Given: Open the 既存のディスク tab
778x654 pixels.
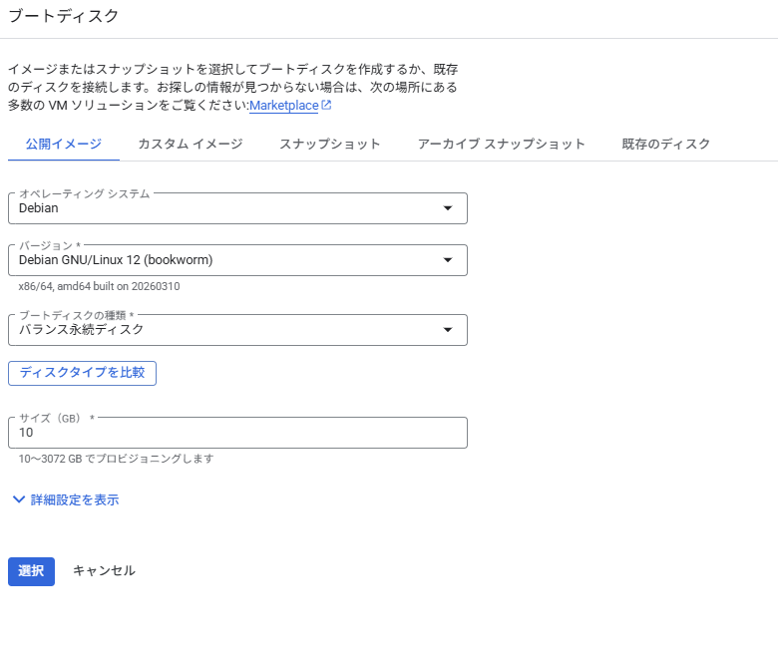Looking at the screenshot, I should tap(665, 144).
